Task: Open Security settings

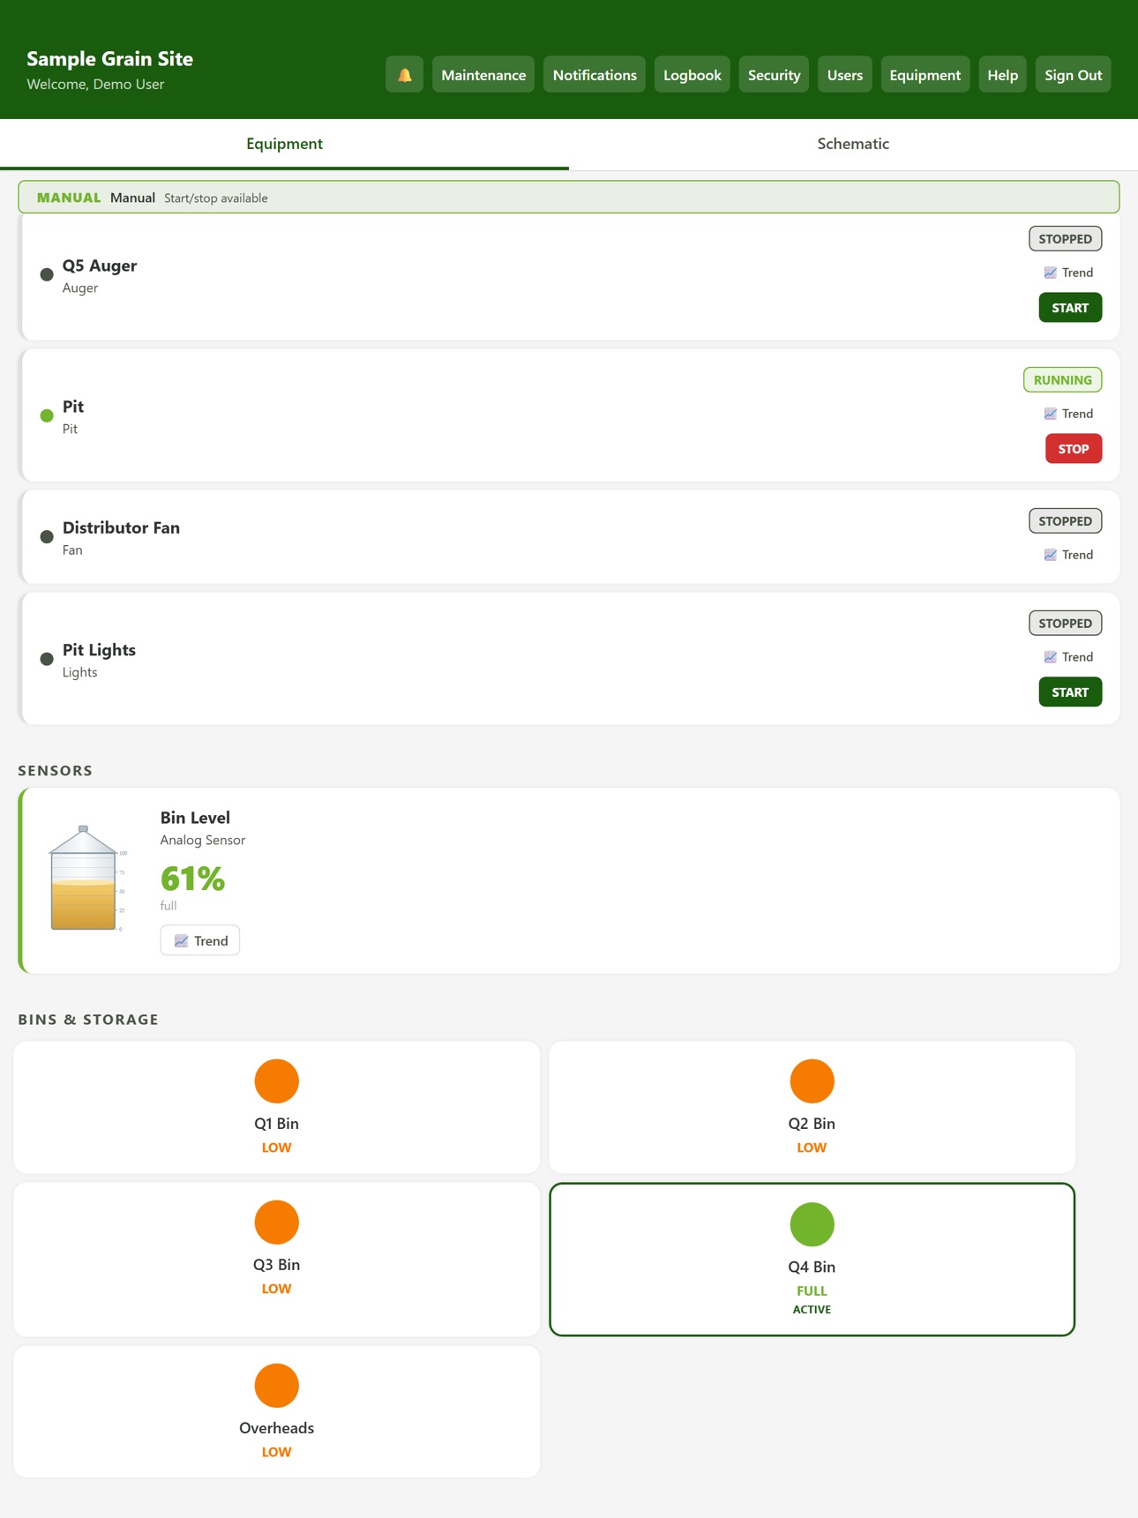Action: click(774, 75)
